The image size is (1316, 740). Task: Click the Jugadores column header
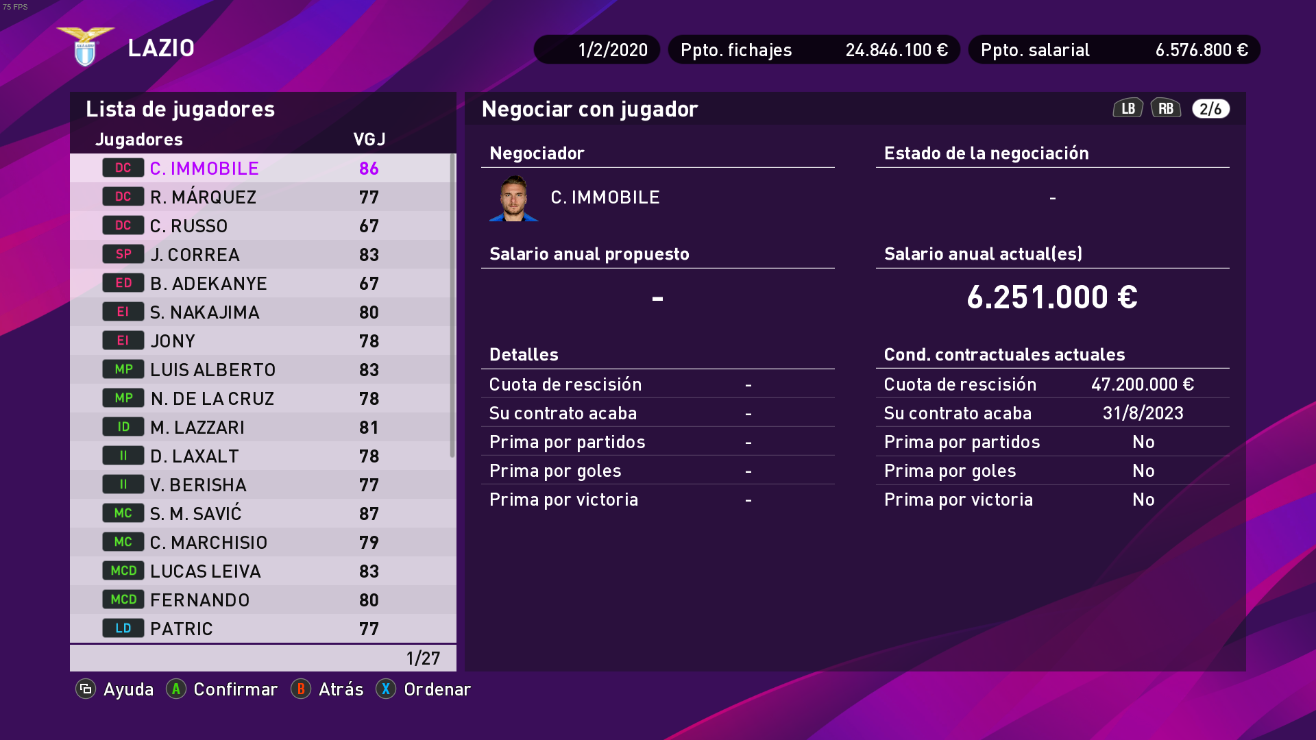139,140
